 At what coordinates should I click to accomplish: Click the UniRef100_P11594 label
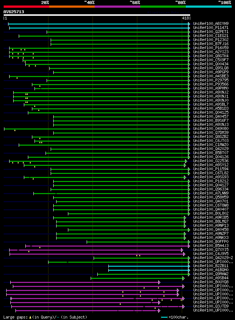[211, 169]
